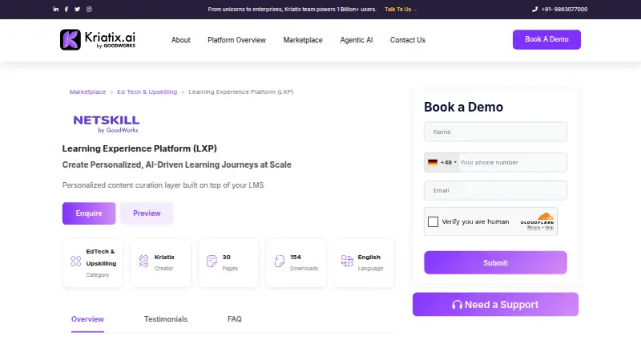Viewport: 641px width, 353px height.
Task: Open Contact Us in the navigation
Action: [408, 40]
